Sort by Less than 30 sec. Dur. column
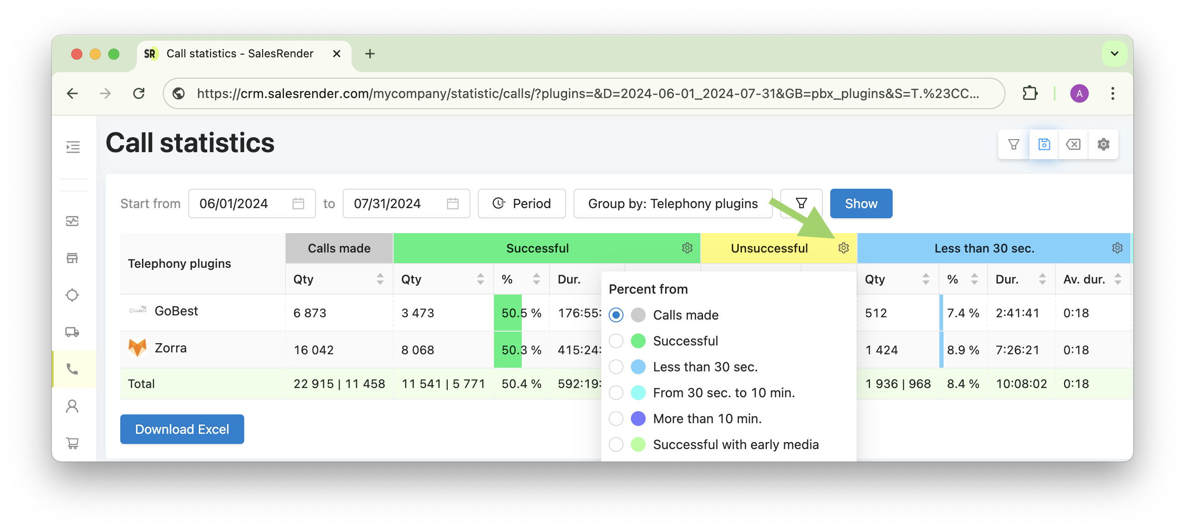This screenshot has height=530, width=1185. pyautogui.click(x=1043, y=279)
